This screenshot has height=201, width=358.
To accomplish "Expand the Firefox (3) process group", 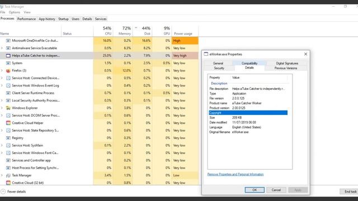I will 2,71.
